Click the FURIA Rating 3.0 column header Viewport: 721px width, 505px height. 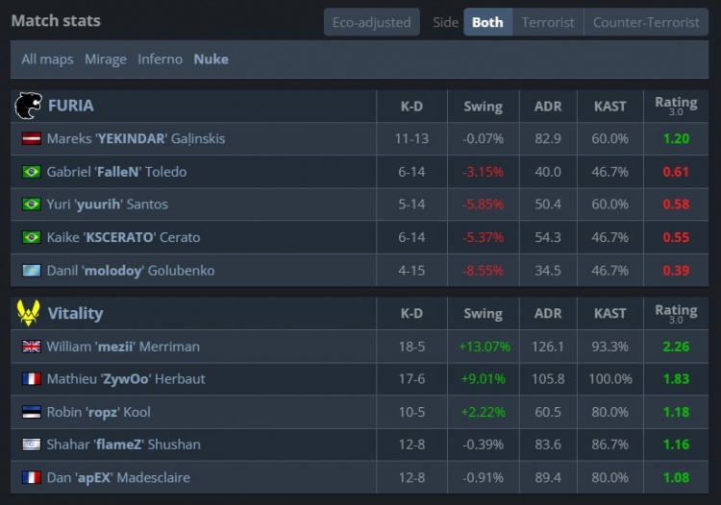676,106
